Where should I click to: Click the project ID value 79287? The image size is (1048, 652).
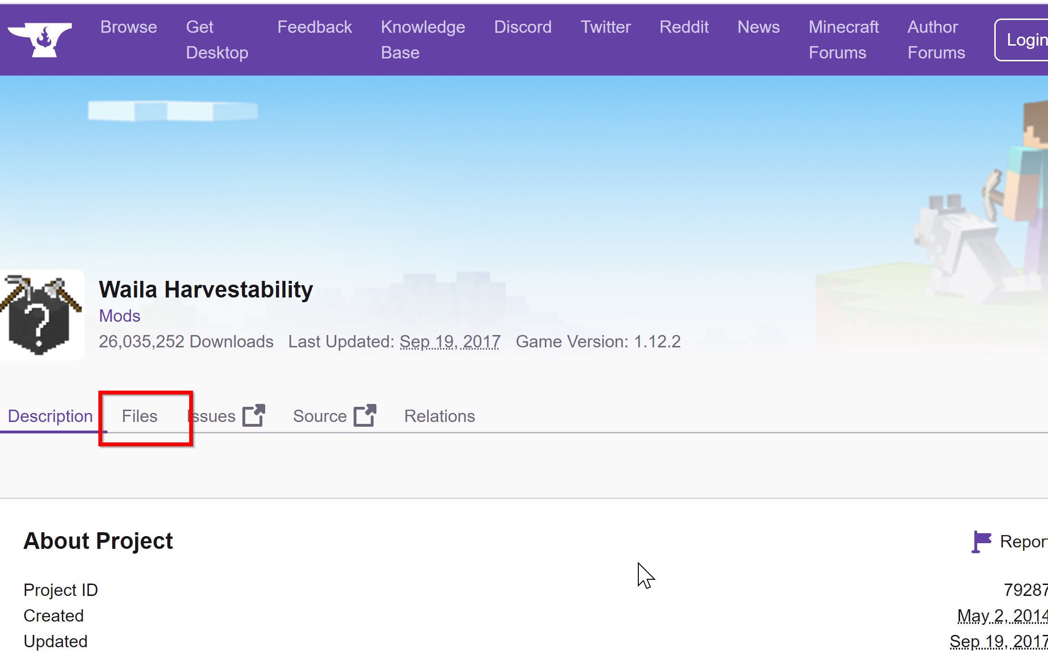tap(1026, 590)
